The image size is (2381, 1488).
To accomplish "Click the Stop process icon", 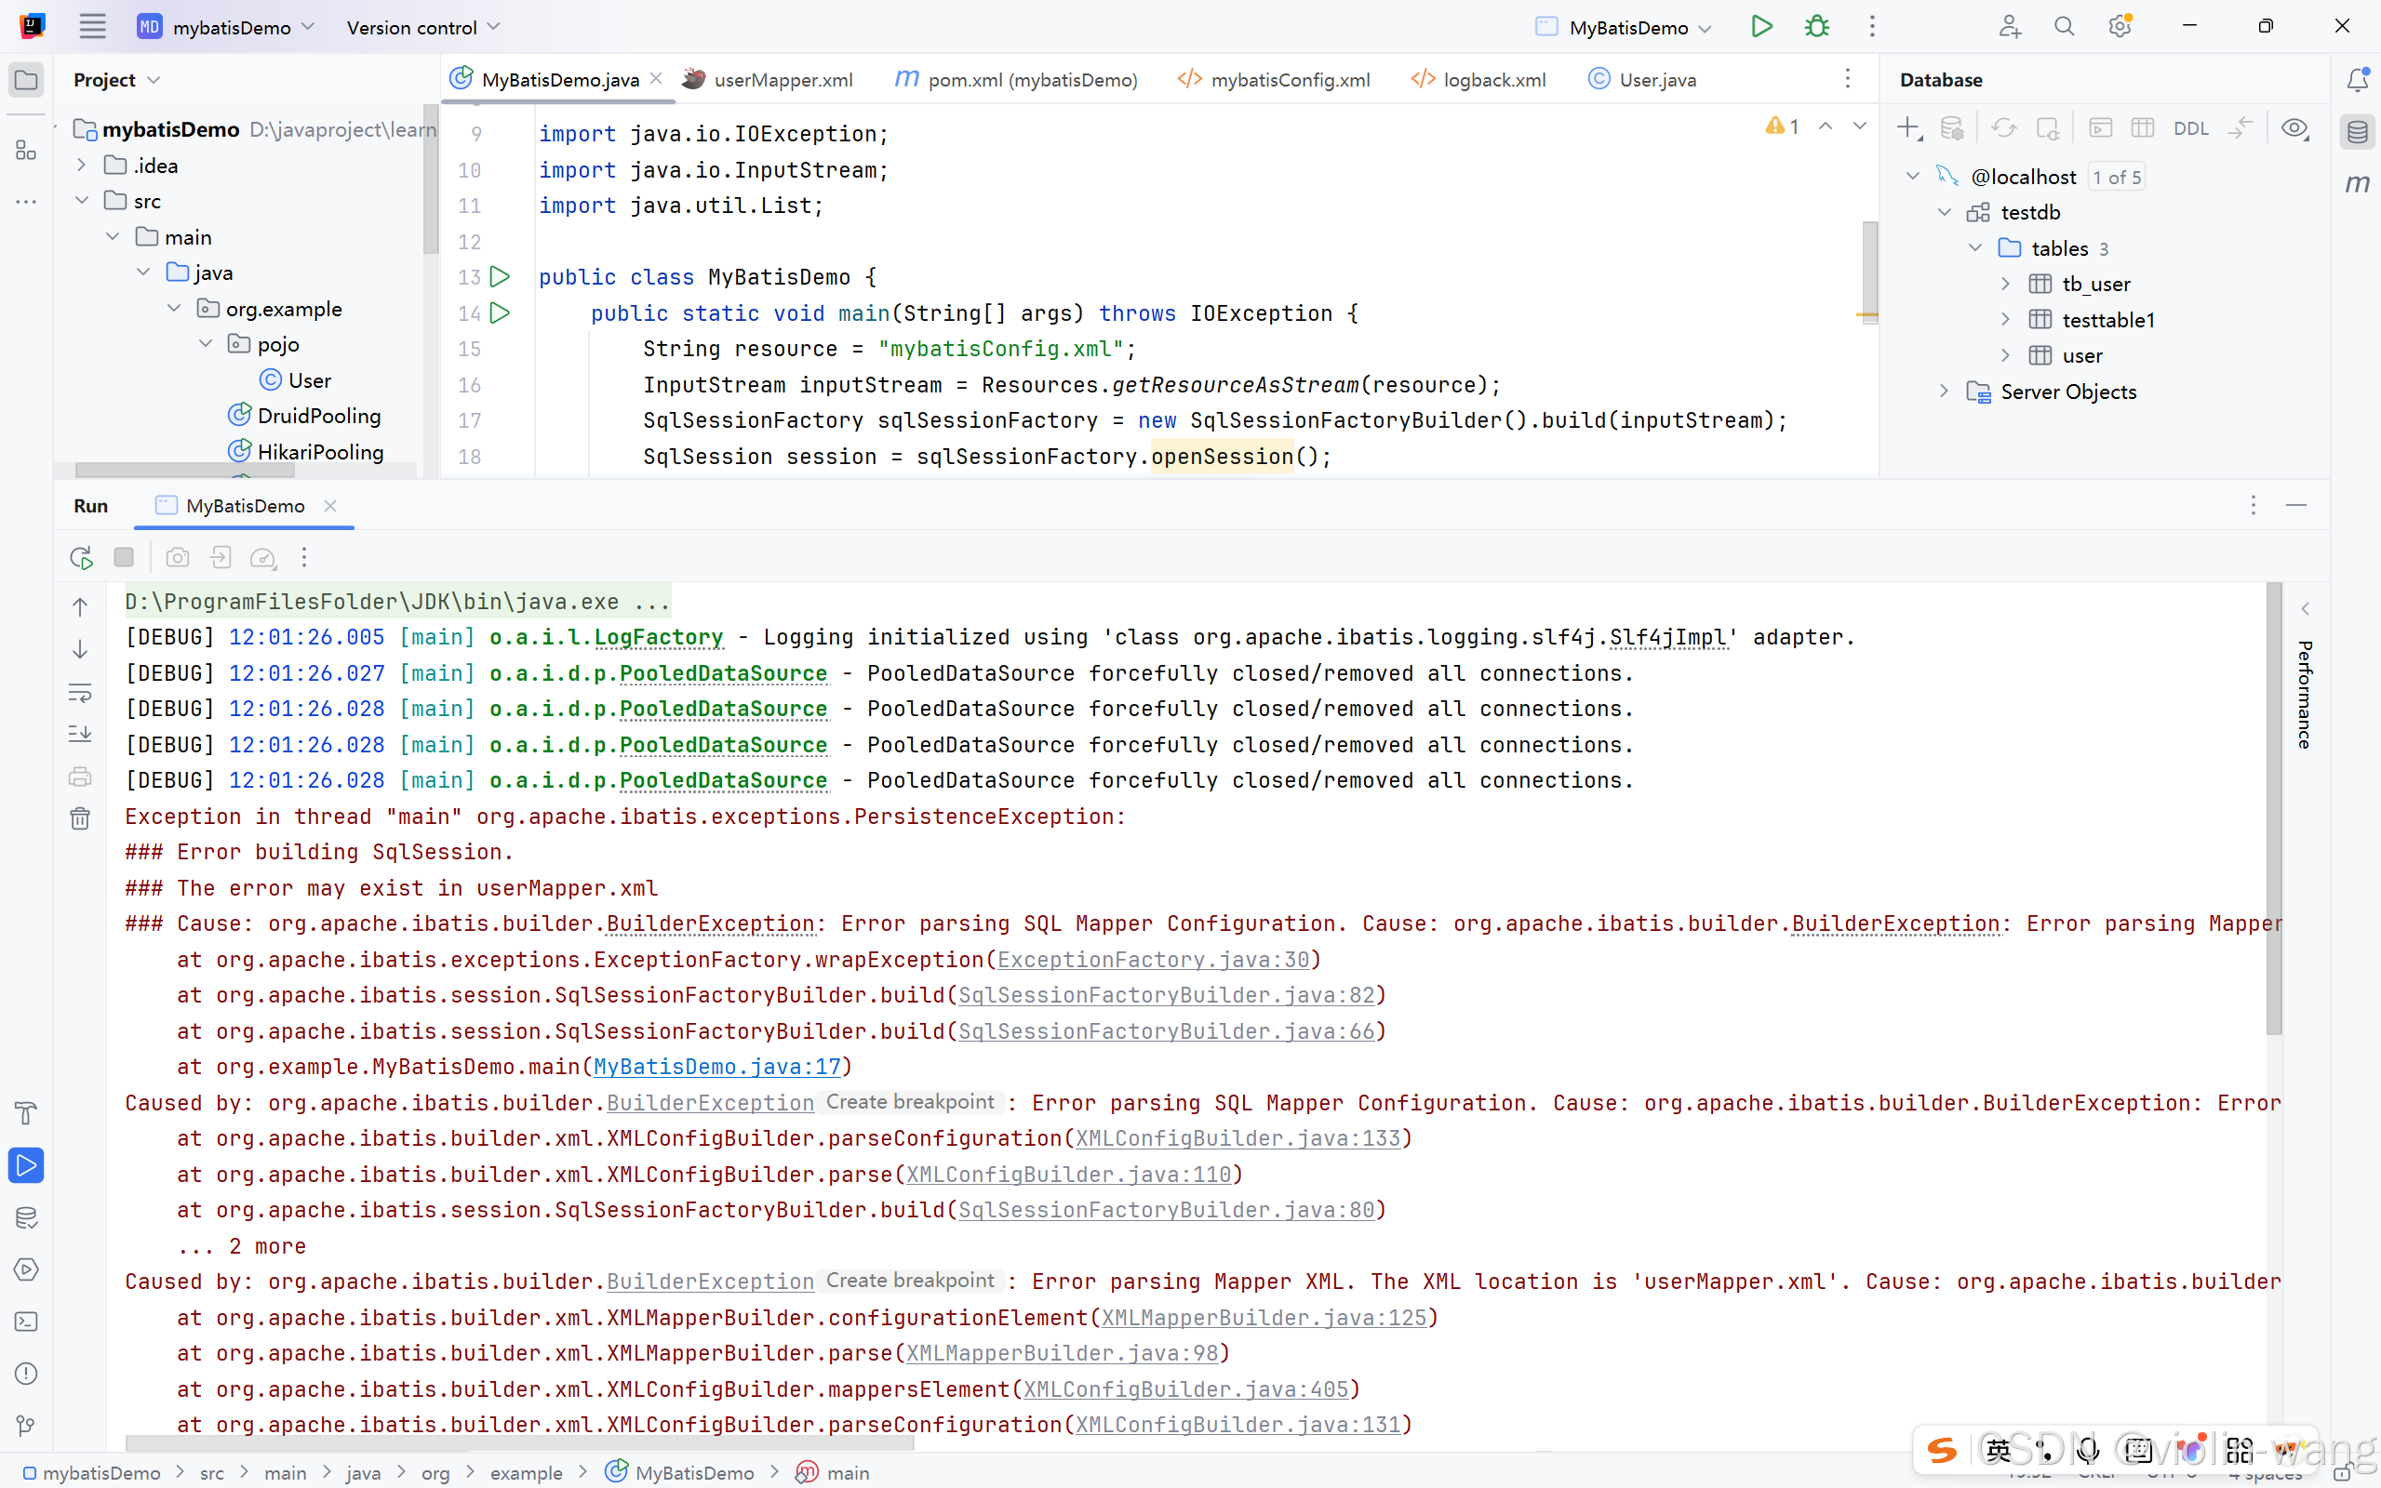I will click(x=124, y=558).
